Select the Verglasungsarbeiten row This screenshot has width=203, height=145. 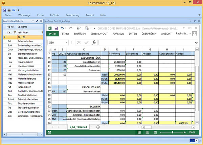coord(23,112)
